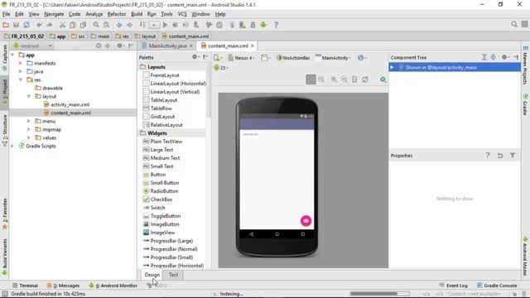The width and height of the screenshot is (530, 298).
Task: Expand the manifests folder
Action: click(x=21, y=63)
